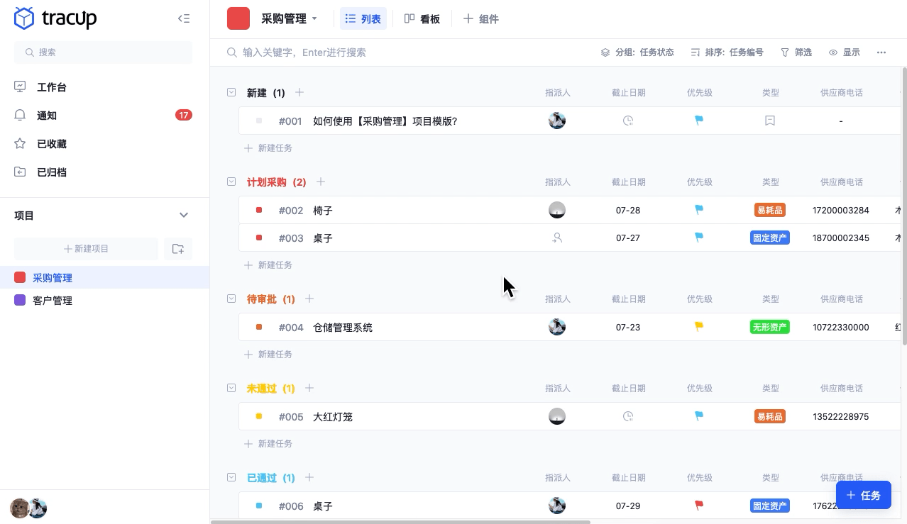907x524 pixels.
Task: Collapse the left sidebar via its arrow icon
Action: click(x=184, y=18)
